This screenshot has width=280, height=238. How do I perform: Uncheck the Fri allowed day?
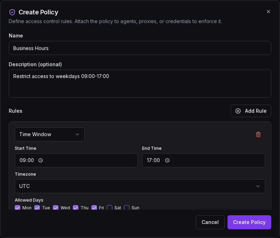(94, 208)
